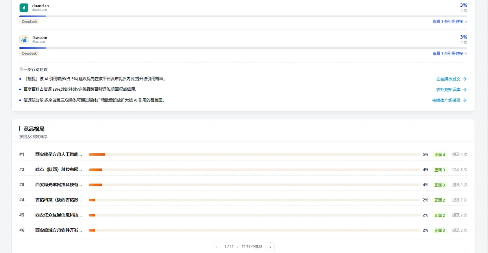This screenshot has width=488, height=253.
Task: Open competitor 西安亿众互通信息科技 row
Action: 243,215
